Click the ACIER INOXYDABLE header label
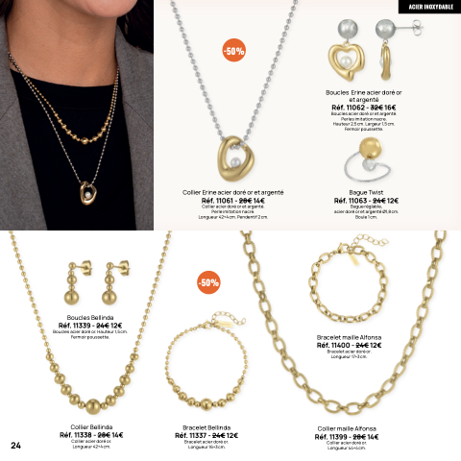 429,7
